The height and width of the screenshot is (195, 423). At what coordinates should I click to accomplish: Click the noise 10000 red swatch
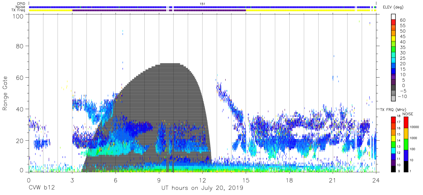pos(406,122)
